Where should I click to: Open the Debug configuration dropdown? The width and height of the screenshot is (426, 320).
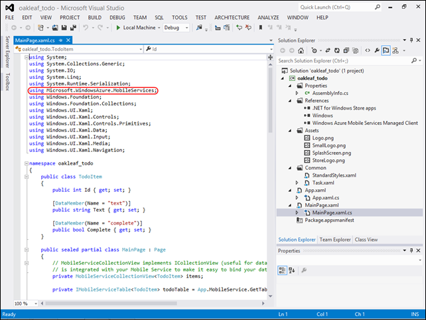point(177,28)
